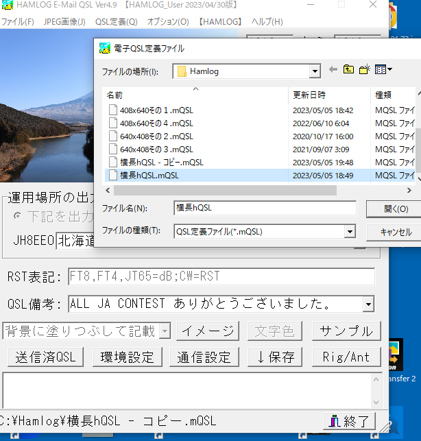Click the ファイル名 input field
This screenshot has height=441, width=421.
(x=265, y=208)
